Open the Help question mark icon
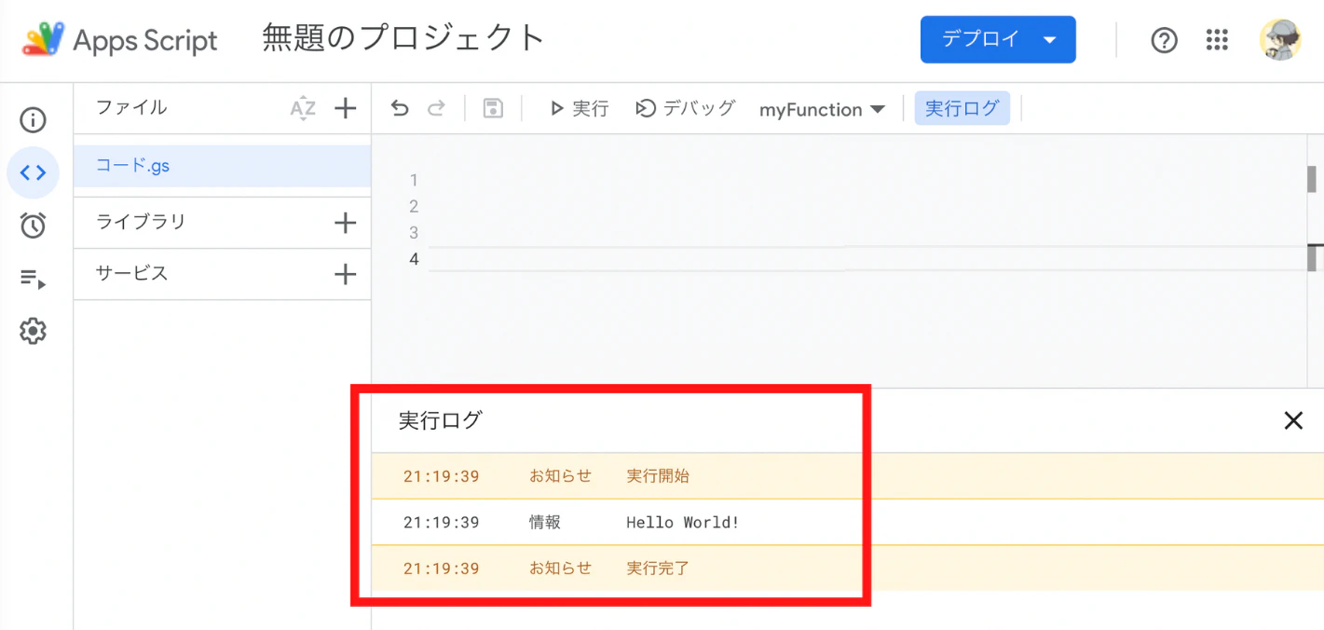The height and width of the screenshot is (630, 1324). click(x=1165, y=40)
